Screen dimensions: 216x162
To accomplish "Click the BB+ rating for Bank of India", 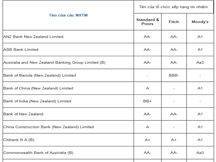I will pyautogui.click(x=147, y=101).
